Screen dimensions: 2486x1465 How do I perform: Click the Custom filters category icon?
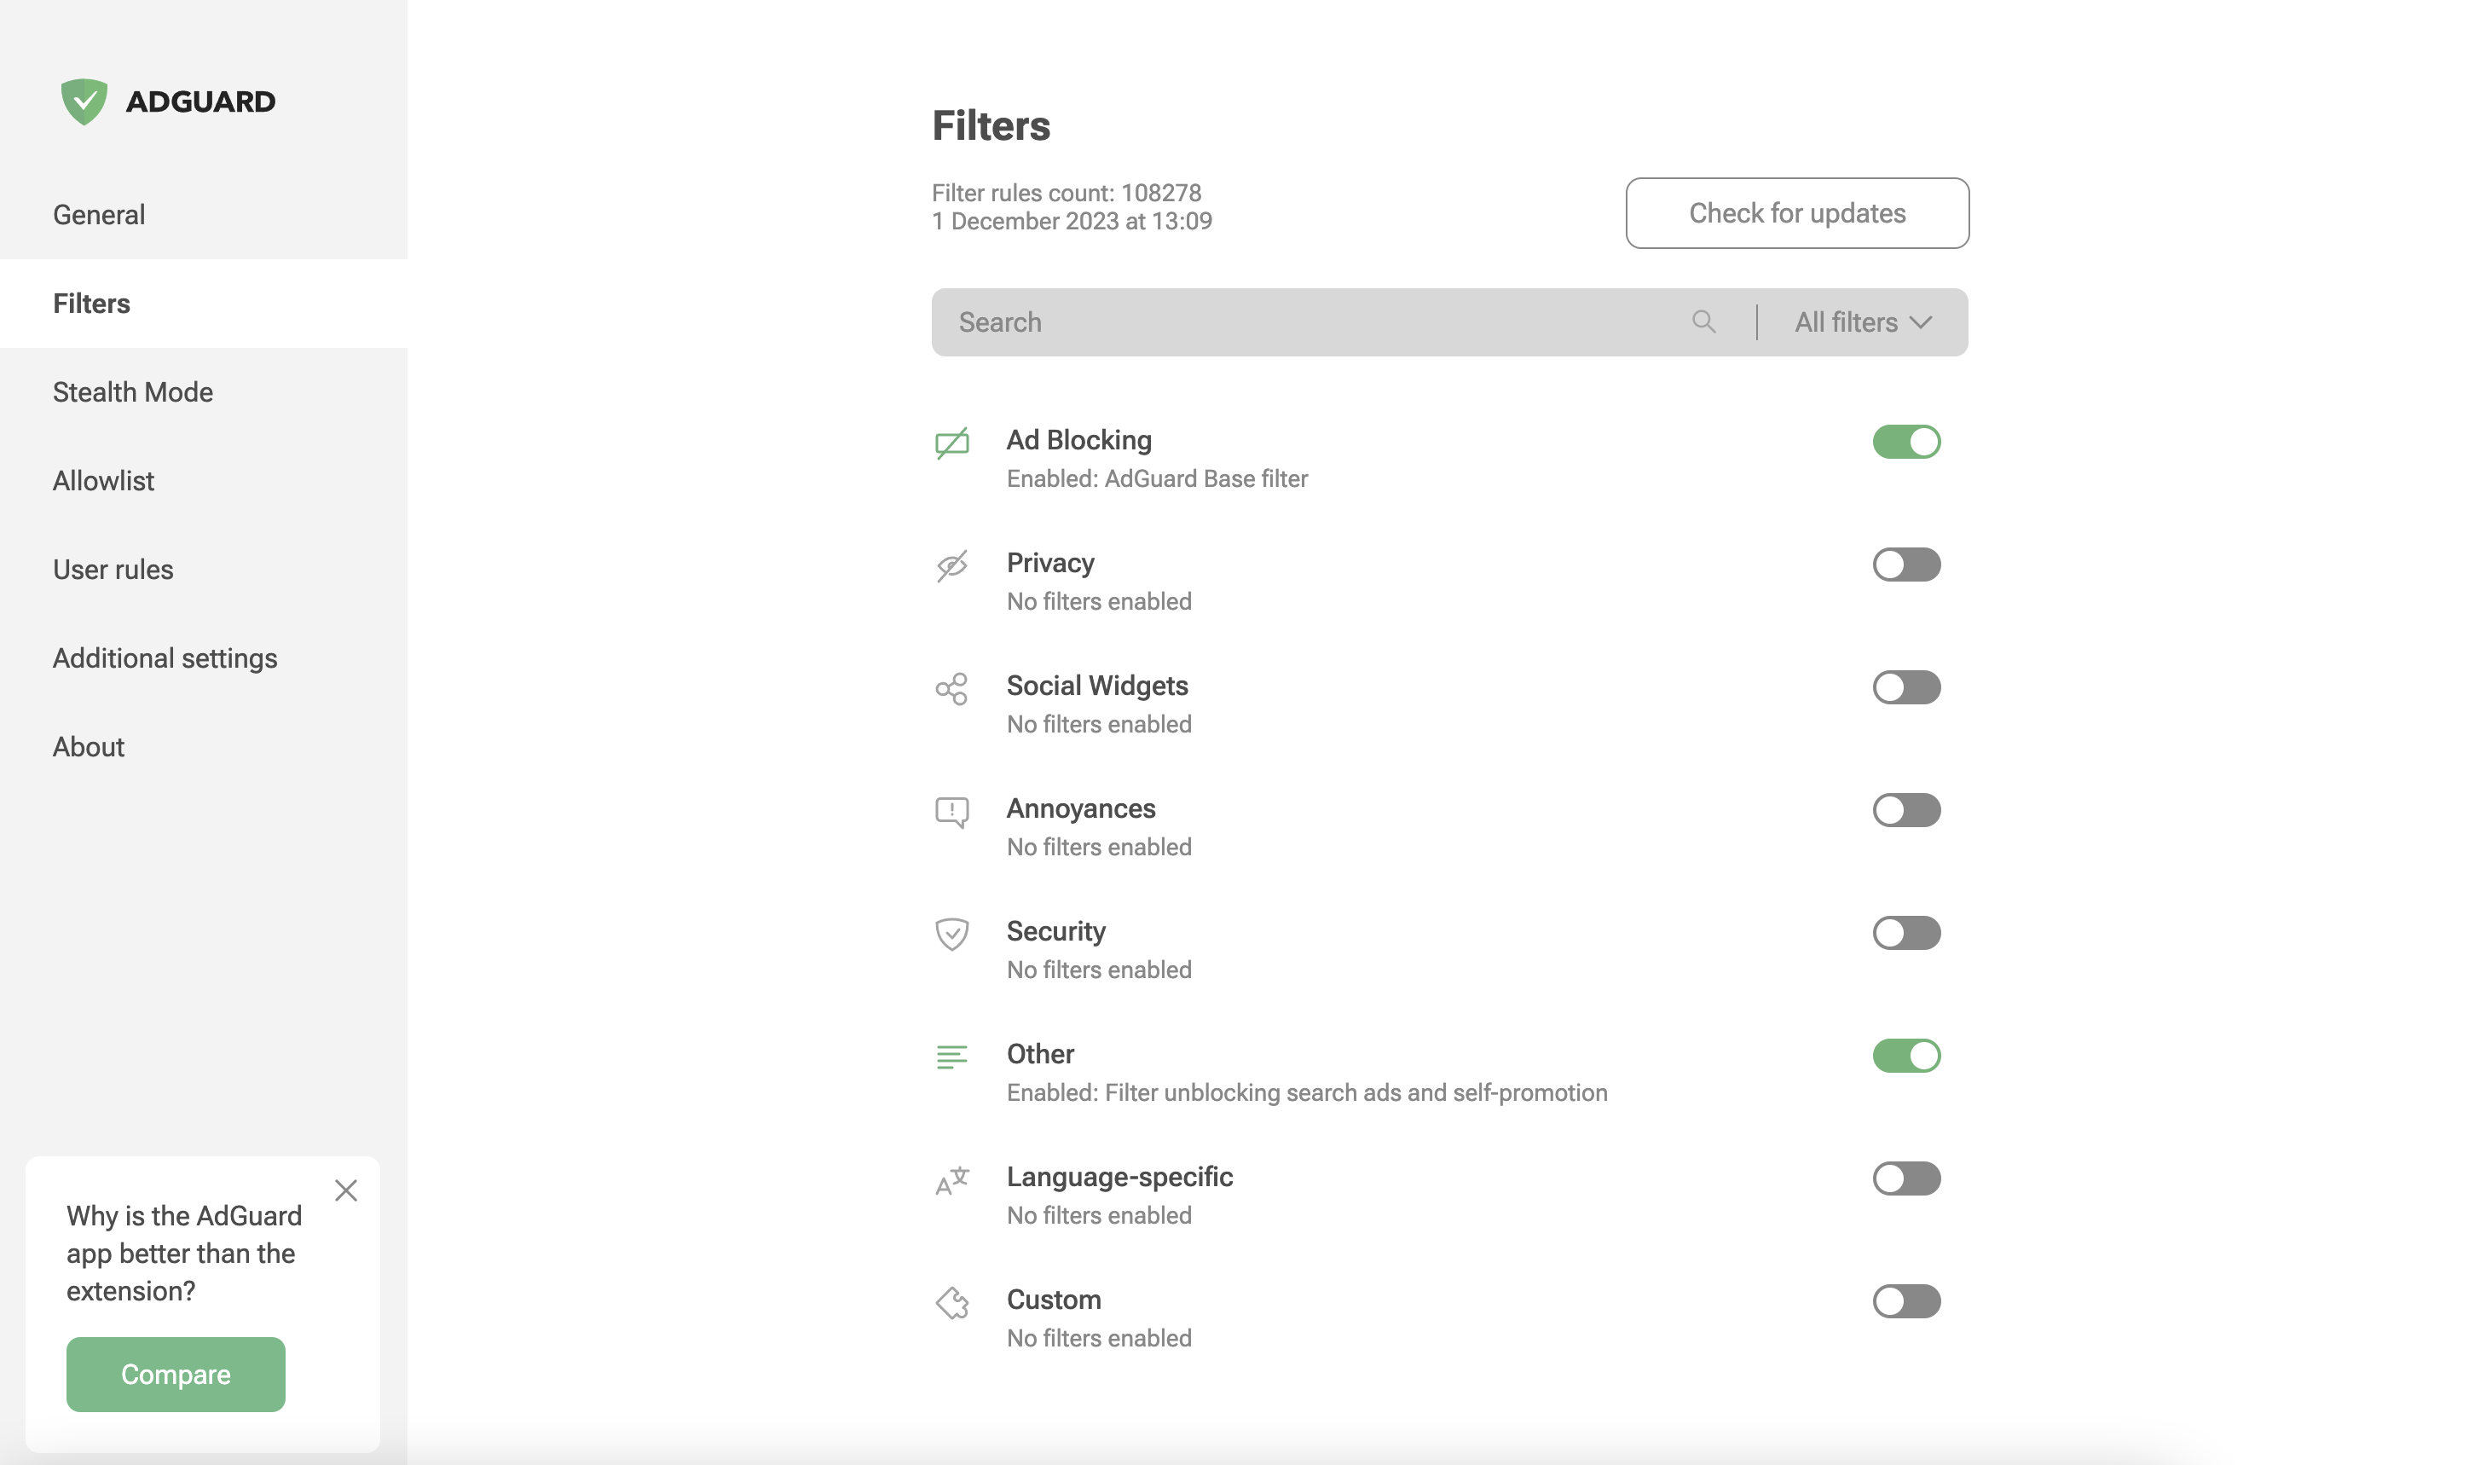(954, 1301)
